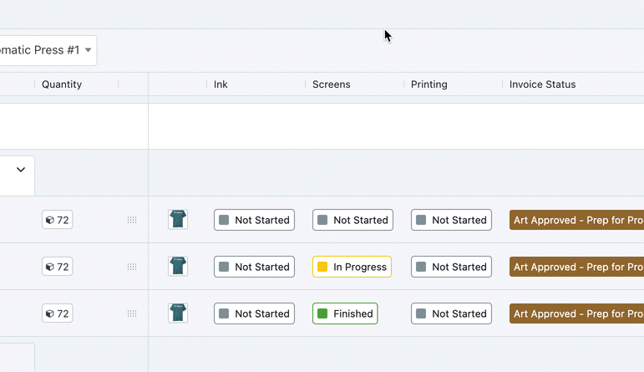Image resolution: width=644 pixels, height=372 pixels.
Task: Open the t-shirt thumbnail in the first job row
Action: click(178, 219)
